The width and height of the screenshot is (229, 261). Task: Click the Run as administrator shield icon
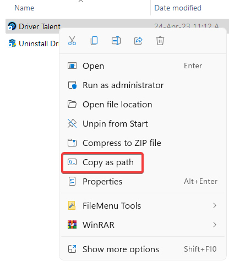pos(72,85)
